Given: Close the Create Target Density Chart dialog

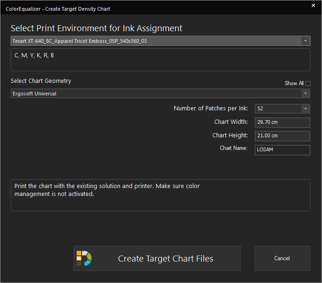Looking at the screenshot, I should coord(313,6).
